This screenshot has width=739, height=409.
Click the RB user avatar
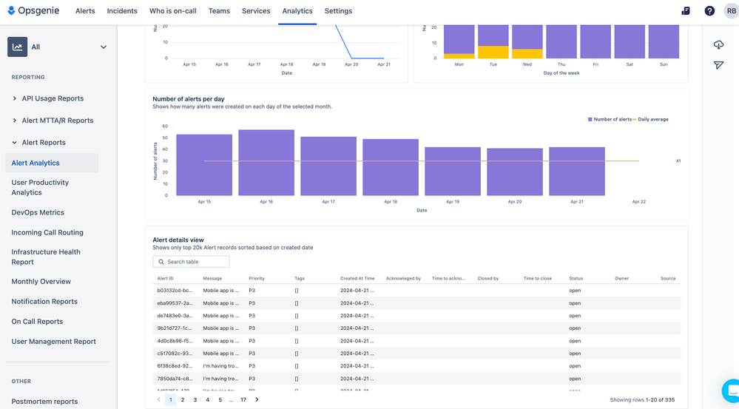pos(731,11)
